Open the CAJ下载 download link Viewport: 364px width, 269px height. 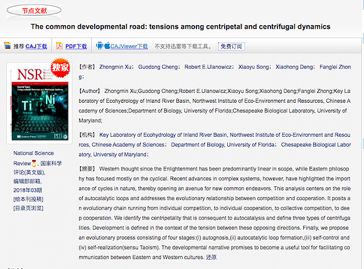[x=36, y=46]
